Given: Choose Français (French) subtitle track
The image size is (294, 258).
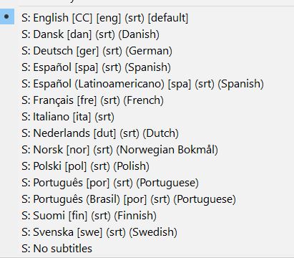Looking at the screenshot, I should (x=147, y=100).
